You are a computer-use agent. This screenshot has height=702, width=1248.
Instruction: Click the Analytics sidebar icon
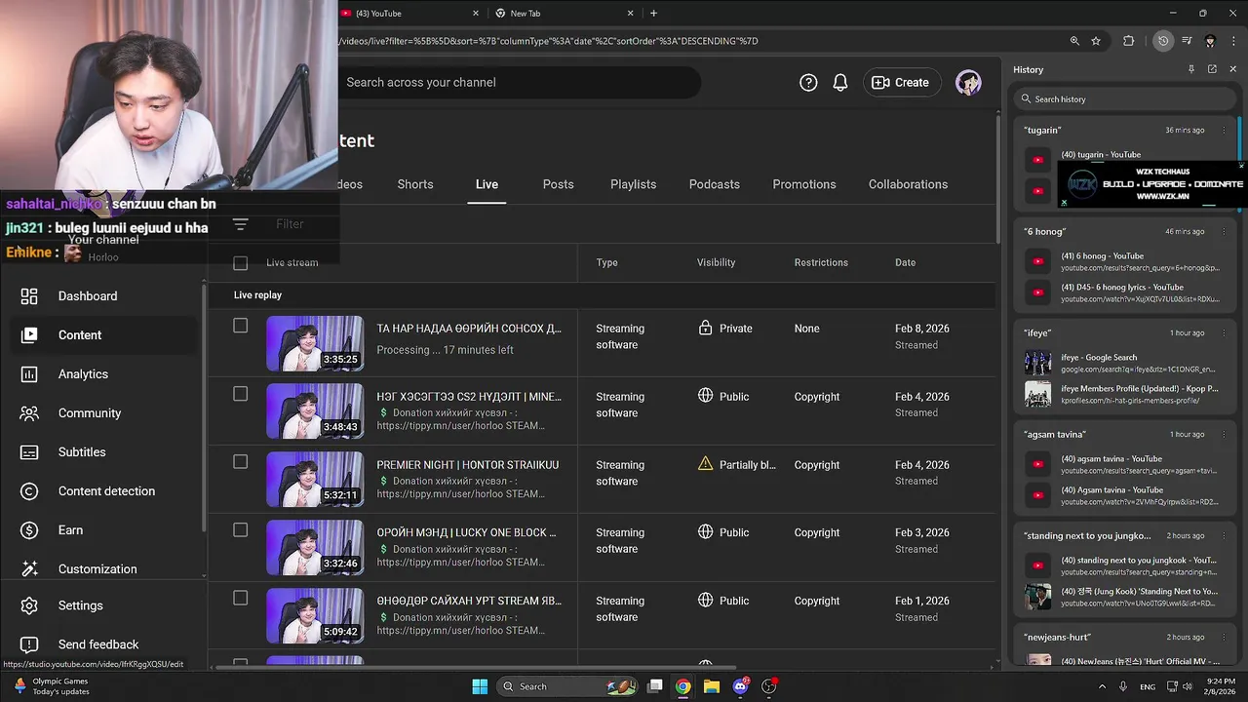29,374
